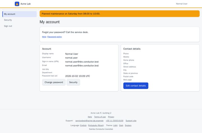202x133 pixels.
Task: Switch language to English
Action: pyautogui.click(x=83, y=125)
